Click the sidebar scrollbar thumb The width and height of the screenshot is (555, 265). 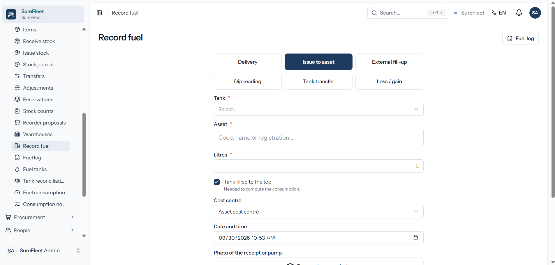pyautogui.click(x=84, y=155)
